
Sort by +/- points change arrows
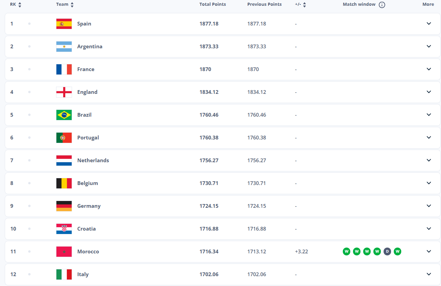[x=304, y=5]
